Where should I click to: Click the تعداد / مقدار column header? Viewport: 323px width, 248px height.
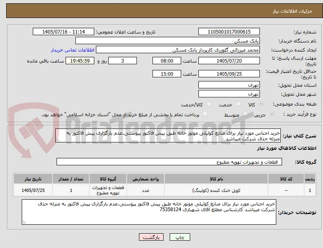tap(71, 179)
